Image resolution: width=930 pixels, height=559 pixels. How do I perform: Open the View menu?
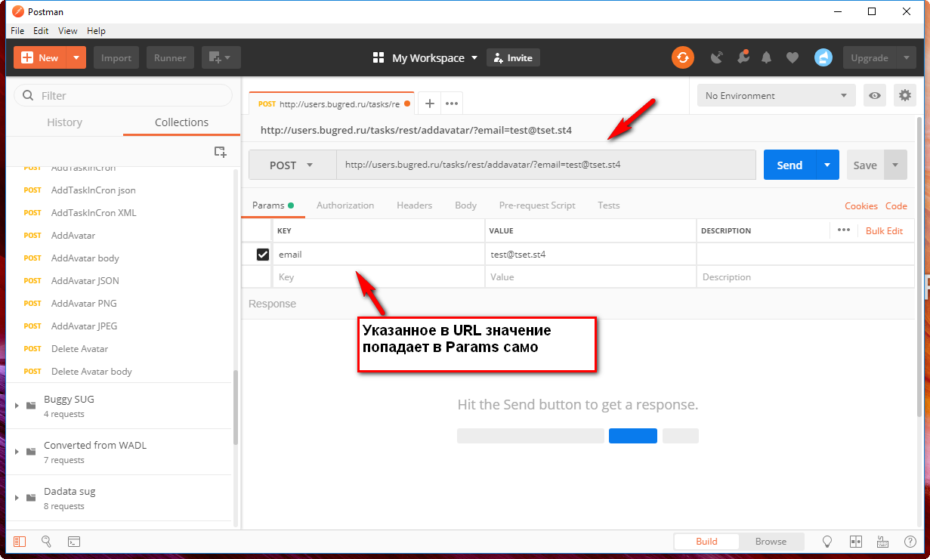[68, 31]
